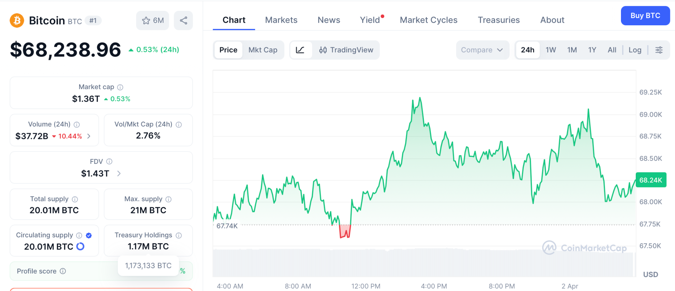
Task: Open chart settings sliders icon
Action: click(x=659, y=50)
